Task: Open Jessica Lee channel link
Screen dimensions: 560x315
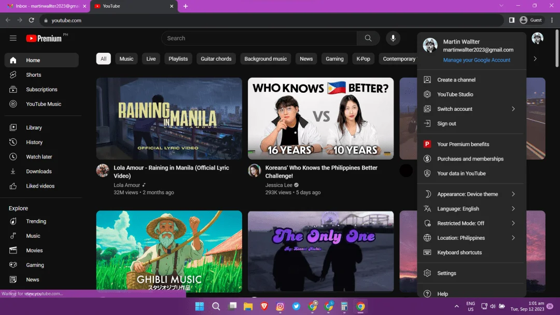Action: point(279,185)
